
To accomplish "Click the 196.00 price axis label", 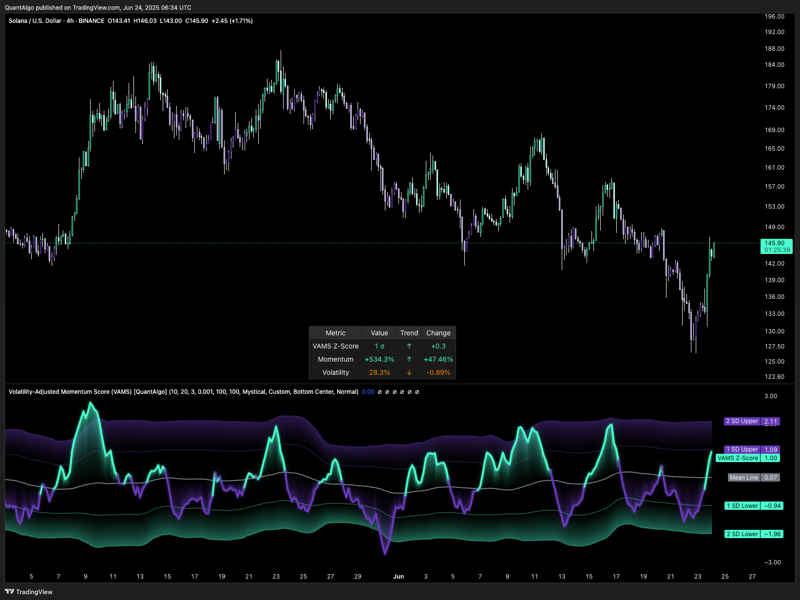I will click(x=775, y=17).
